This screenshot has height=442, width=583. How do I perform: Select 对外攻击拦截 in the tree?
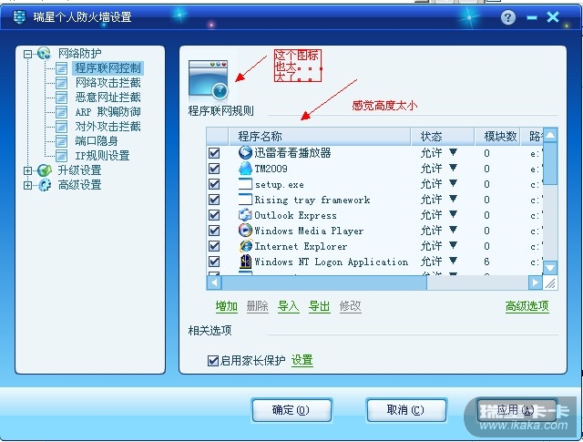pos(107,127)
